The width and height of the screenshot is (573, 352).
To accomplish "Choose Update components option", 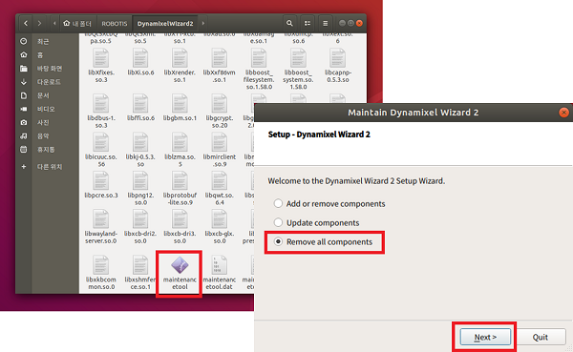I will point(316,222).
